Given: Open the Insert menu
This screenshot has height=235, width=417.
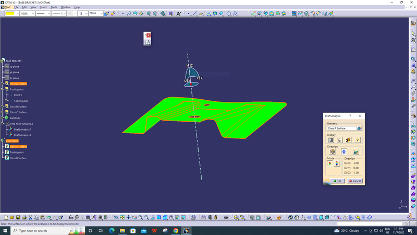Looking at the screenshot, I should (x=43, y=7).
